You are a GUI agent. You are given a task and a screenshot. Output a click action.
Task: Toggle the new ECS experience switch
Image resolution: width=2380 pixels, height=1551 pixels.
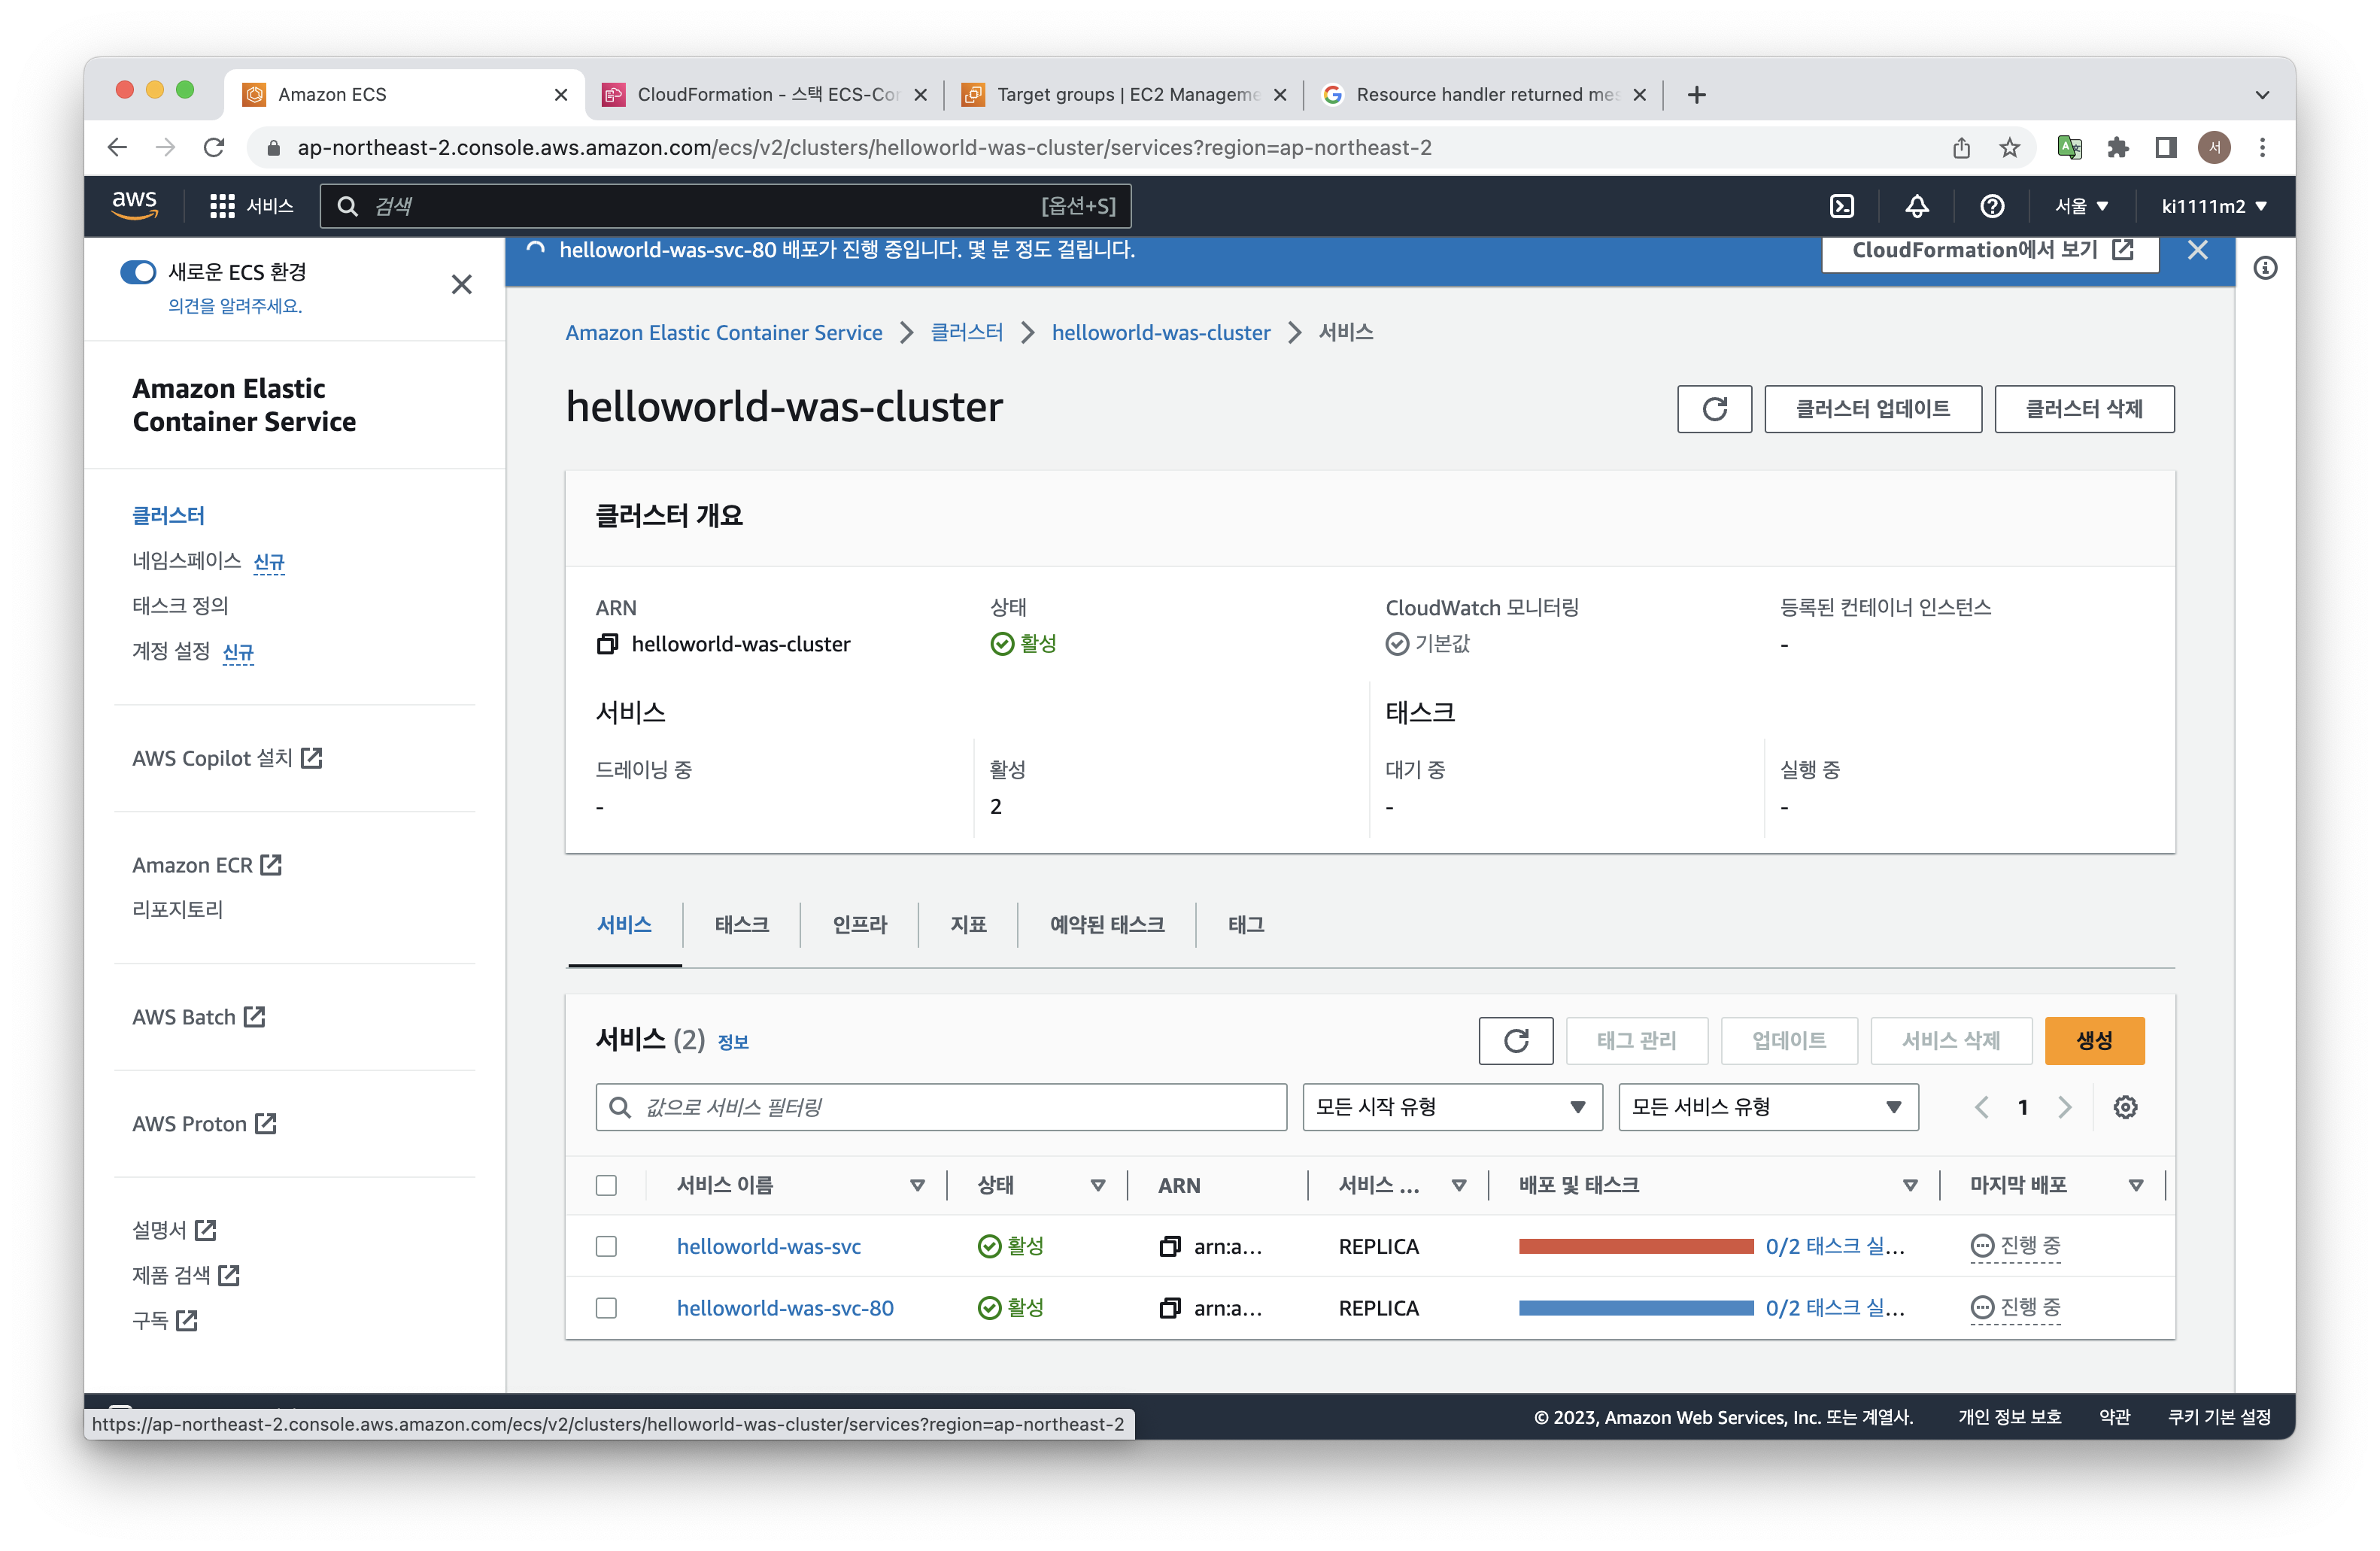(139, 272)
